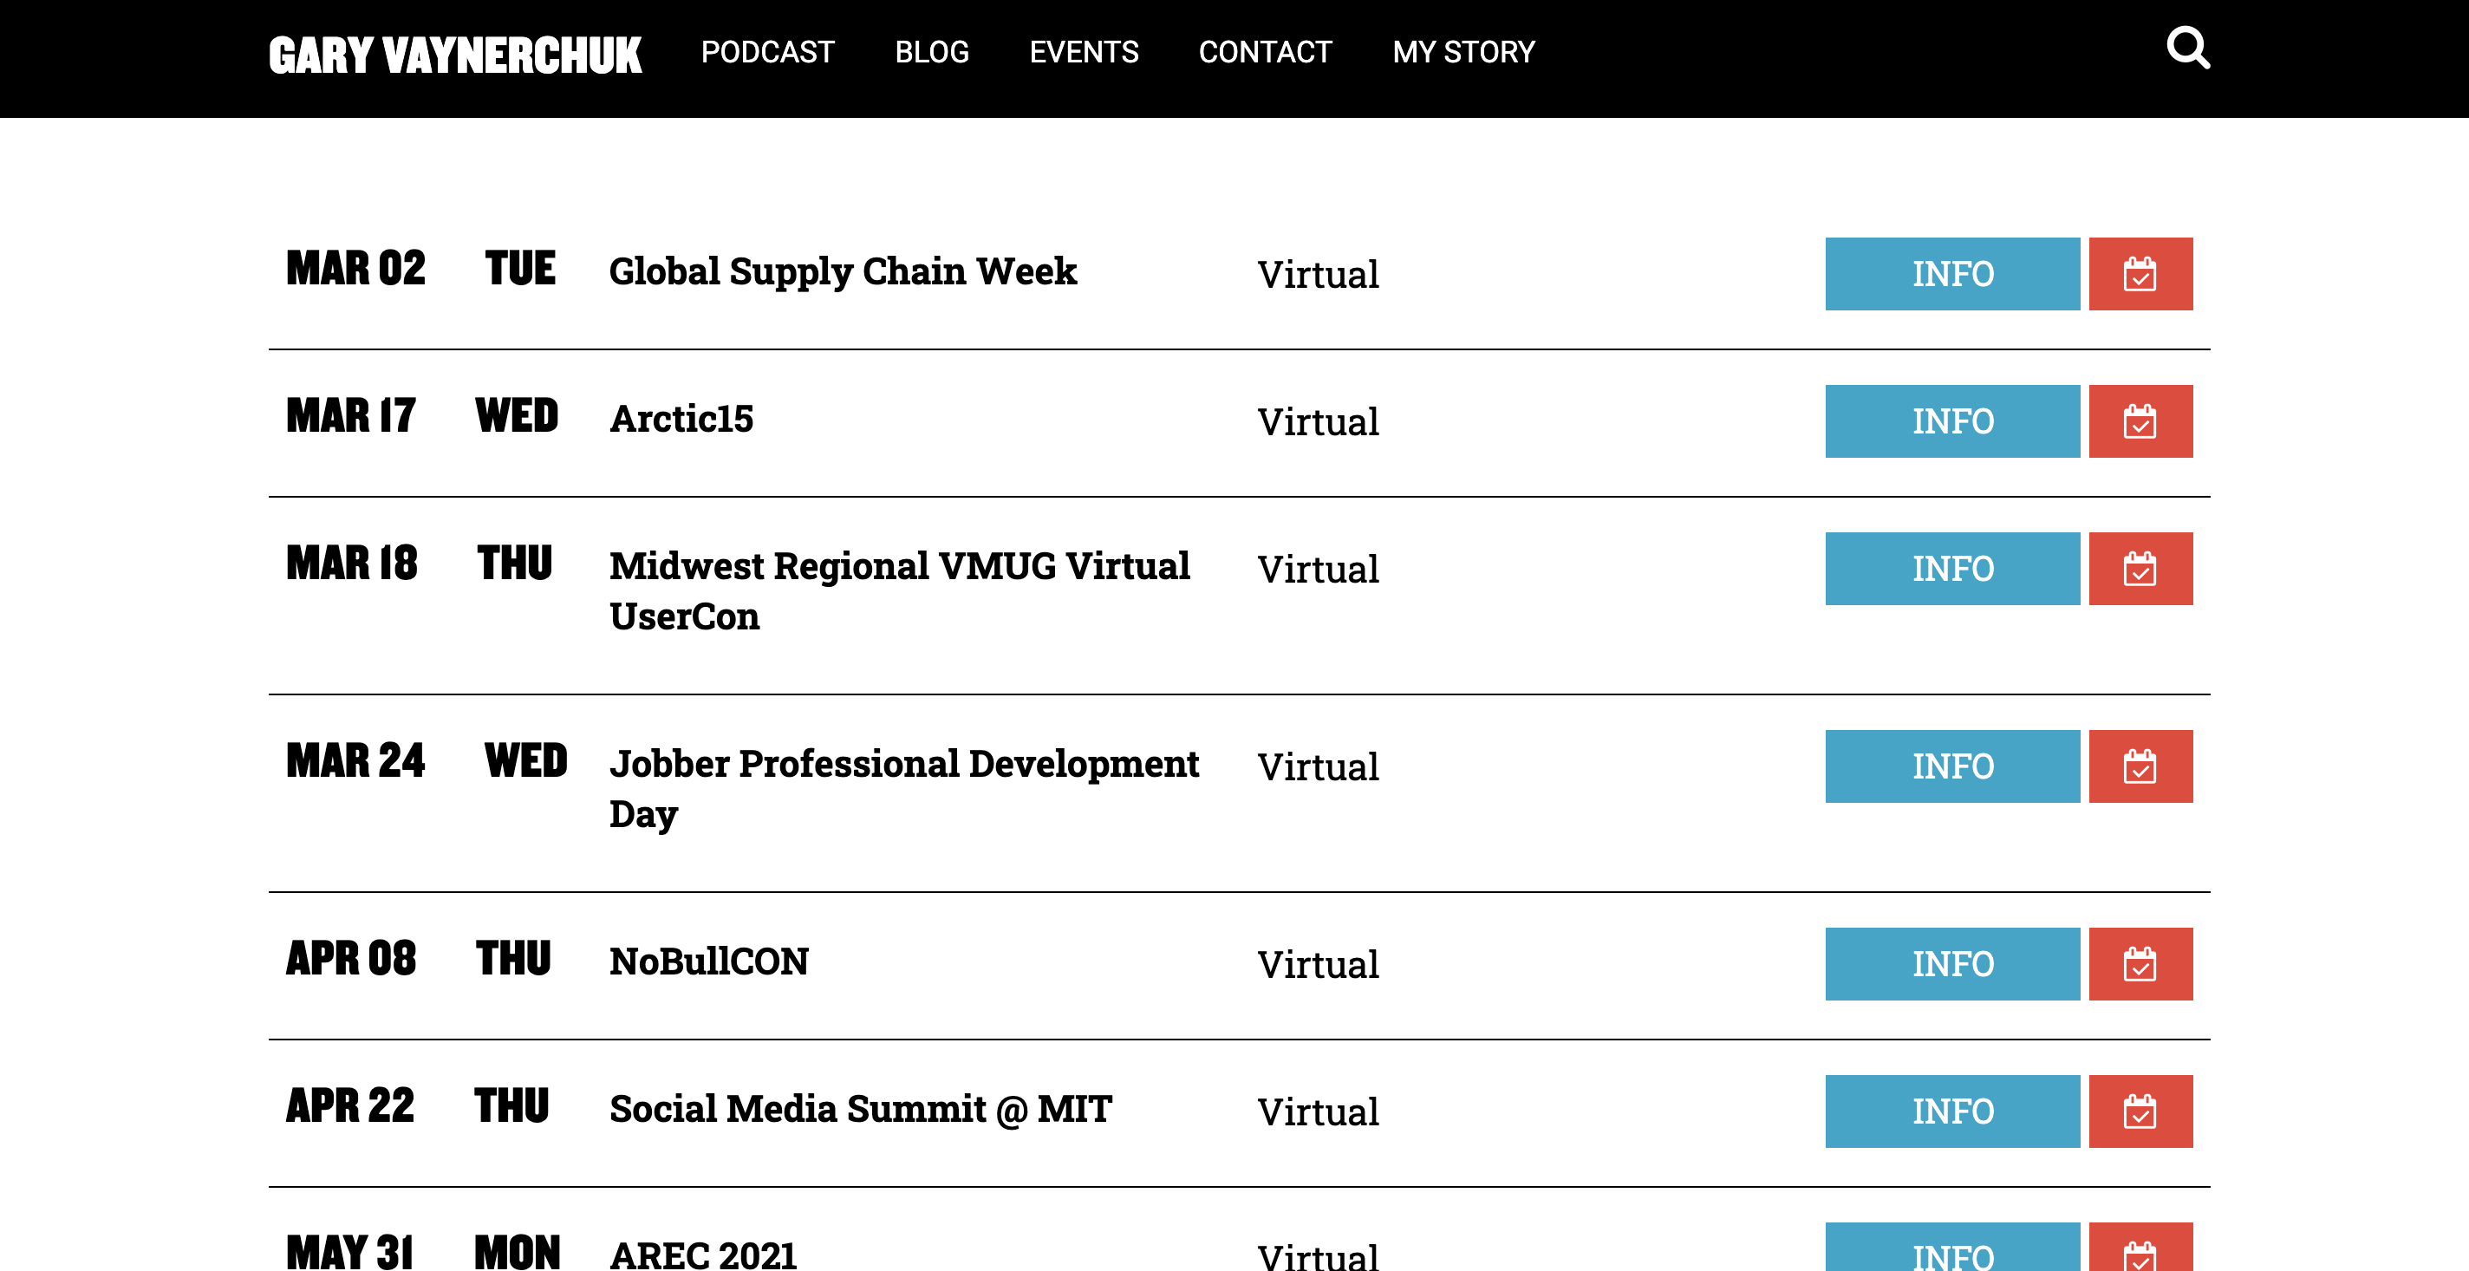
Task: Click calendar icon for Arctic15 event
Action: (x=2140, y=421)
